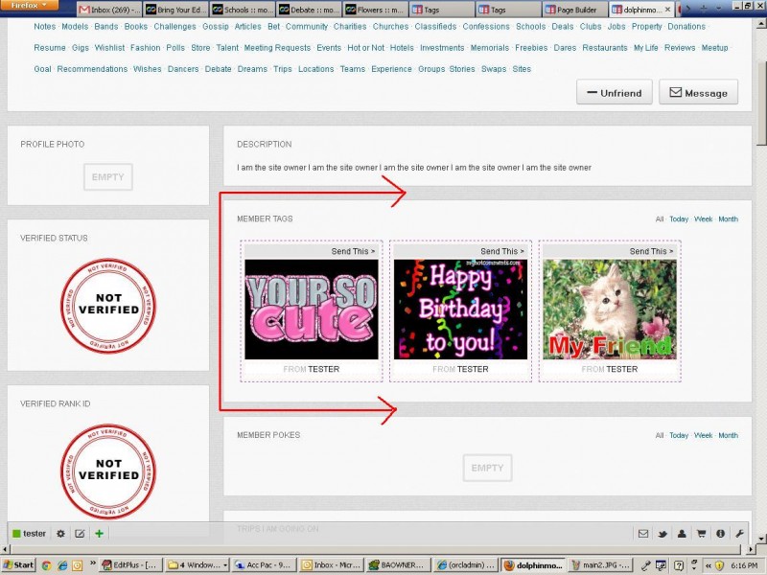The width and height of the screenshot is (767, 575).
Task: Open the Hot or Not menu link
Action: point(366,47)
